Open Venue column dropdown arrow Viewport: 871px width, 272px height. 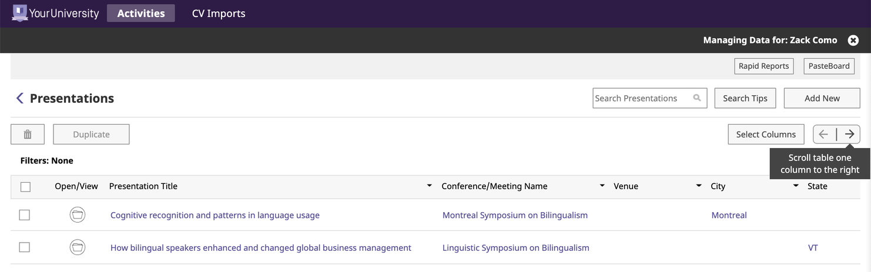pyautogui.click(x=699, y=186)
